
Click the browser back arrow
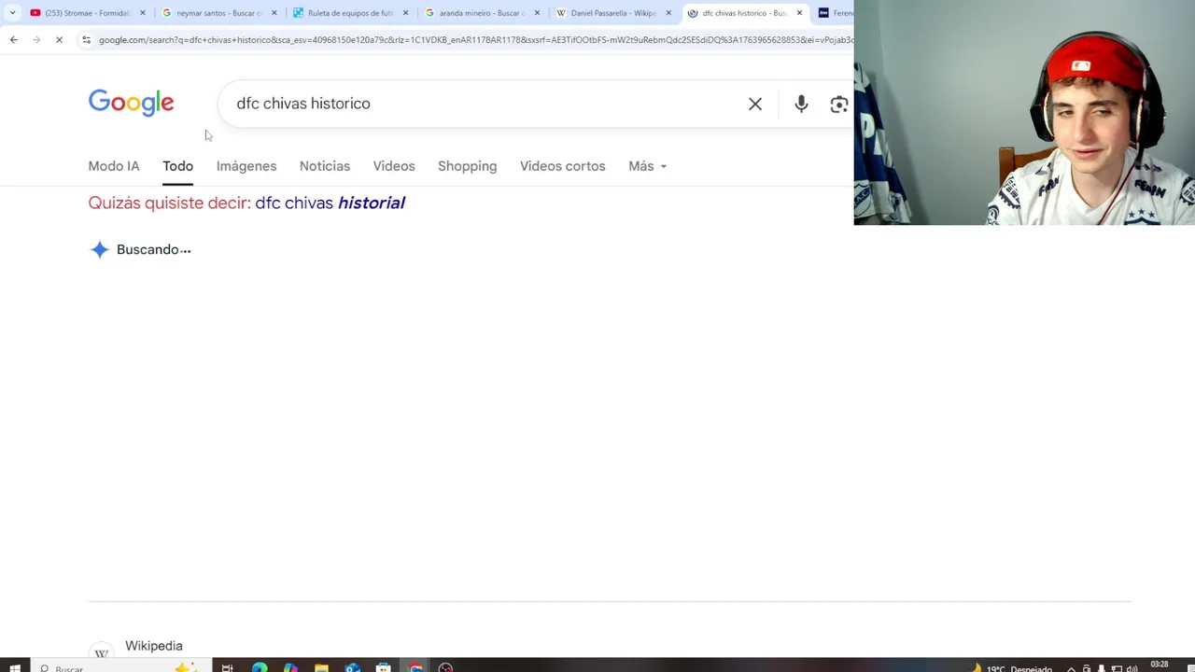pos(13,39)
